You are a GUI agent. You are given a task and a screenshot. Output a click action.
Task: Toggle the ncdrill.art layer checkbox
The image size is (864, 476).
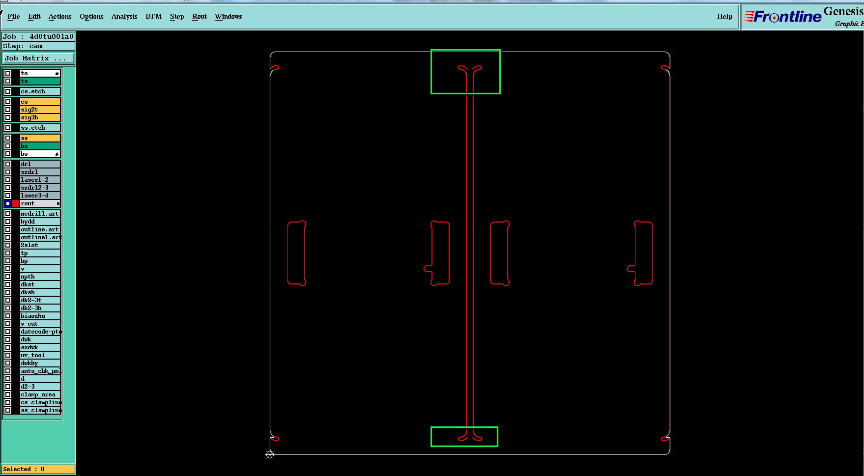click(x=8, y=214)
